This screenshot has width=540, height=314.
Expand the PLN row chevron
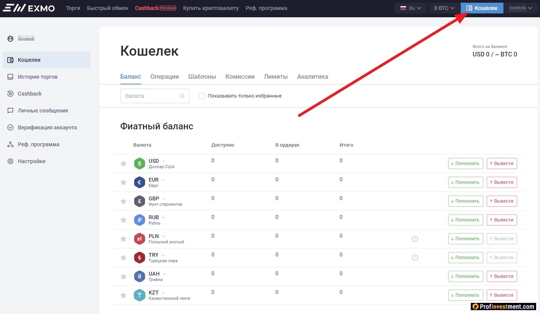coord(163,236)
